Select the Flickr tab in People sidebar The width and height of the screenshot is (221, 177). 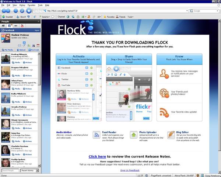tap(16, 26)
